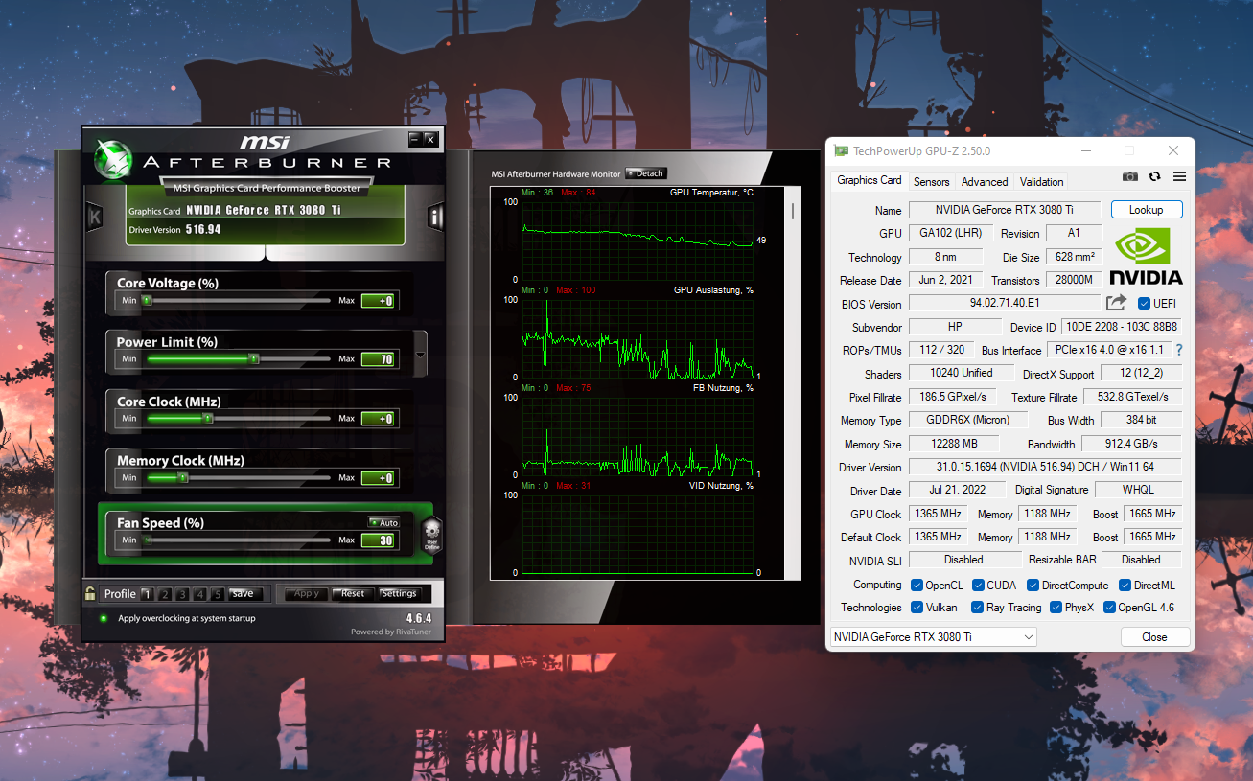The width and height of the screenshot is (1253, 781).
Task: Click the Device ID value field
Action: pos(1122,328)
